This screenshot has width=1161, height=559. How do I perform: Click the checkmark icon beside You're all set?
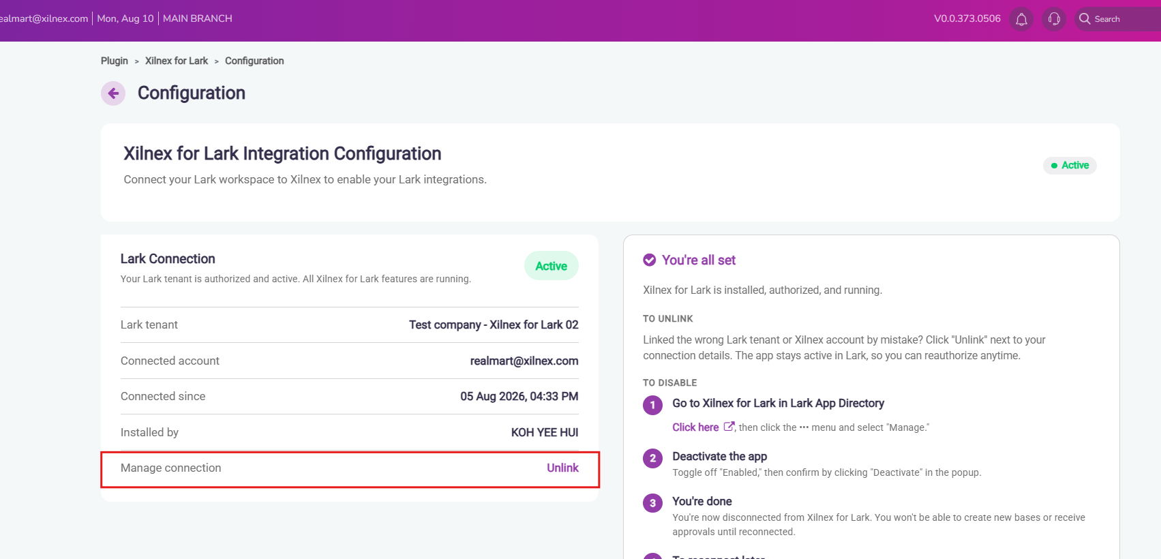pyautogui.click(x=650, y=260)
